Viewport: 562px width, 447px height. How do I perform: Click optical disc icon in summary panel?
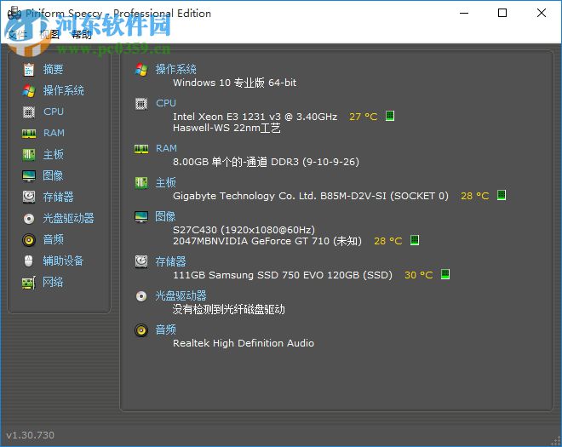[x=141, y=296]
